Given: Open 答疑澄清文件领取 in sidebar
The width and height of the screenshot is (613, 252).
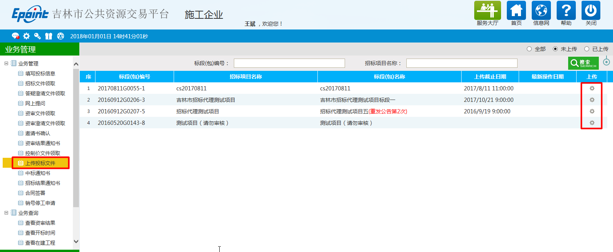Looking at the screenshot, I should click(x=45, y=93).
